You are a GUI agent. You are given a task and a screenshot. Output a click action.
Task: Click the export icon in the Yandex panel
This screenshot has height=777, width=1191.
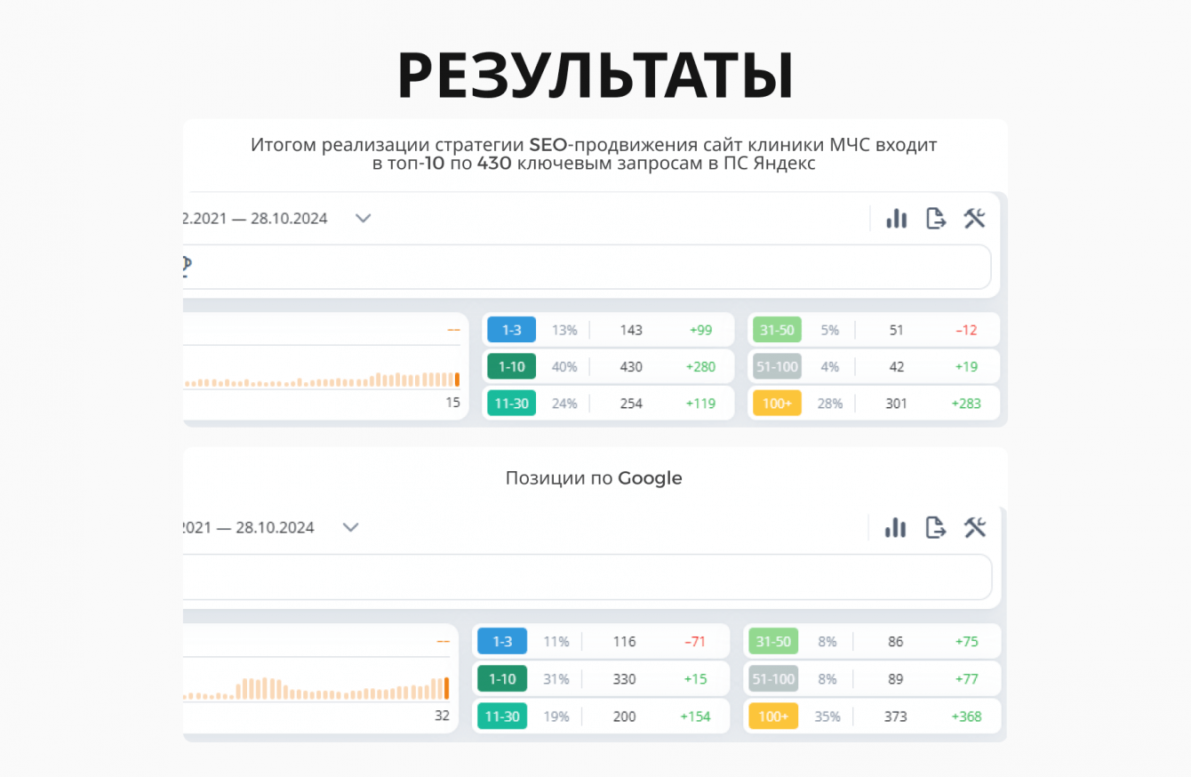tap(936, 219)
